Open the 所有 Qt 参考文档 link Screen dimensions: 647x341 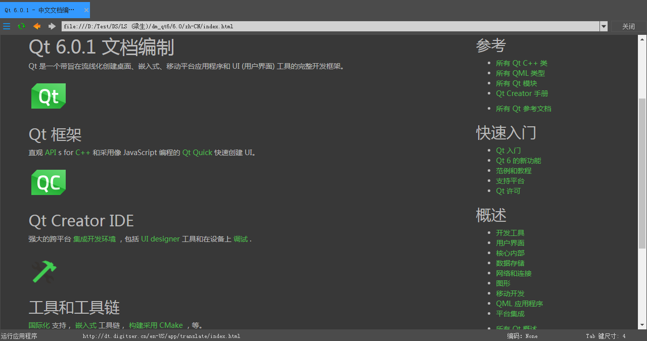click(x=524, y=109)
